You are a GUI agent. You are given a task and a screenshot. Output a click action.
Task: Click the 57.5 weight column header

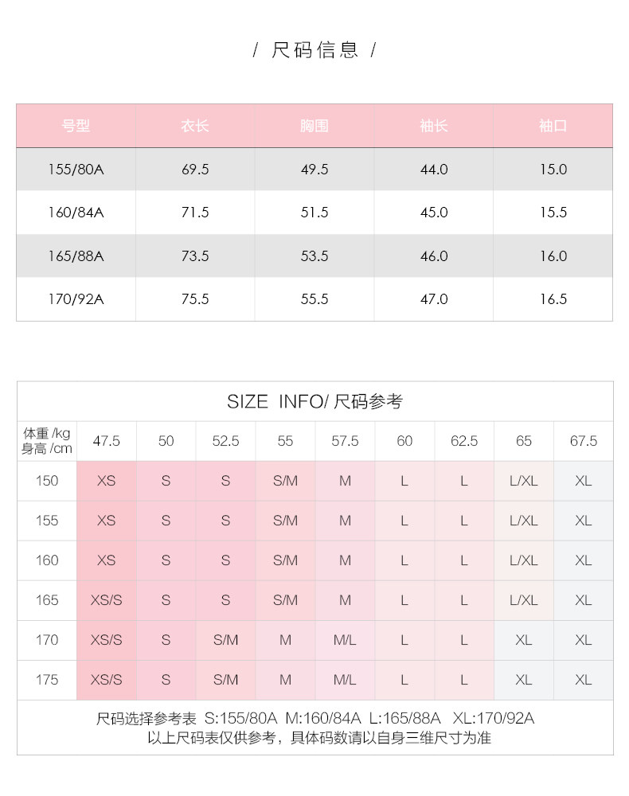click(345, 441)
